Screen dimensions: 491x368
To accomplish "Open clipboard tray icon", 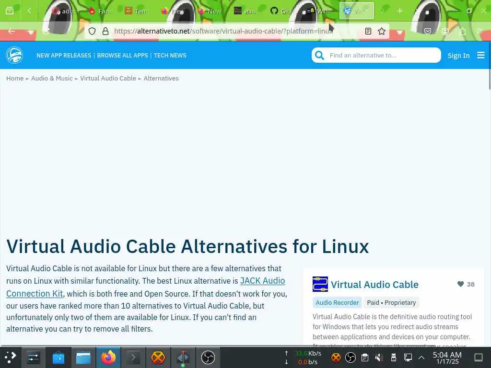I will (364, 357).
